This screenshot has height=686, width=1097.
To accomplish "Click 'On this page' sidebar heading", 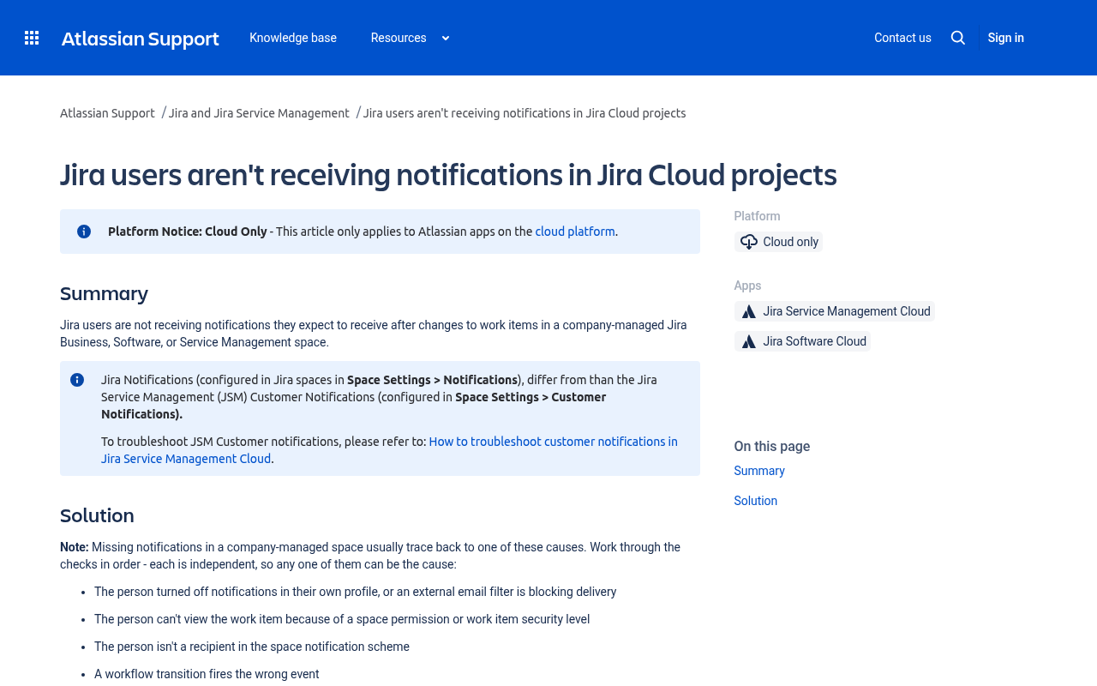I will [x=772, y=446].
